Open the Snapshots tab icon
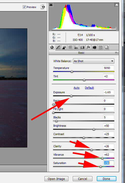 pyautogui.click(x=107, y=47)
